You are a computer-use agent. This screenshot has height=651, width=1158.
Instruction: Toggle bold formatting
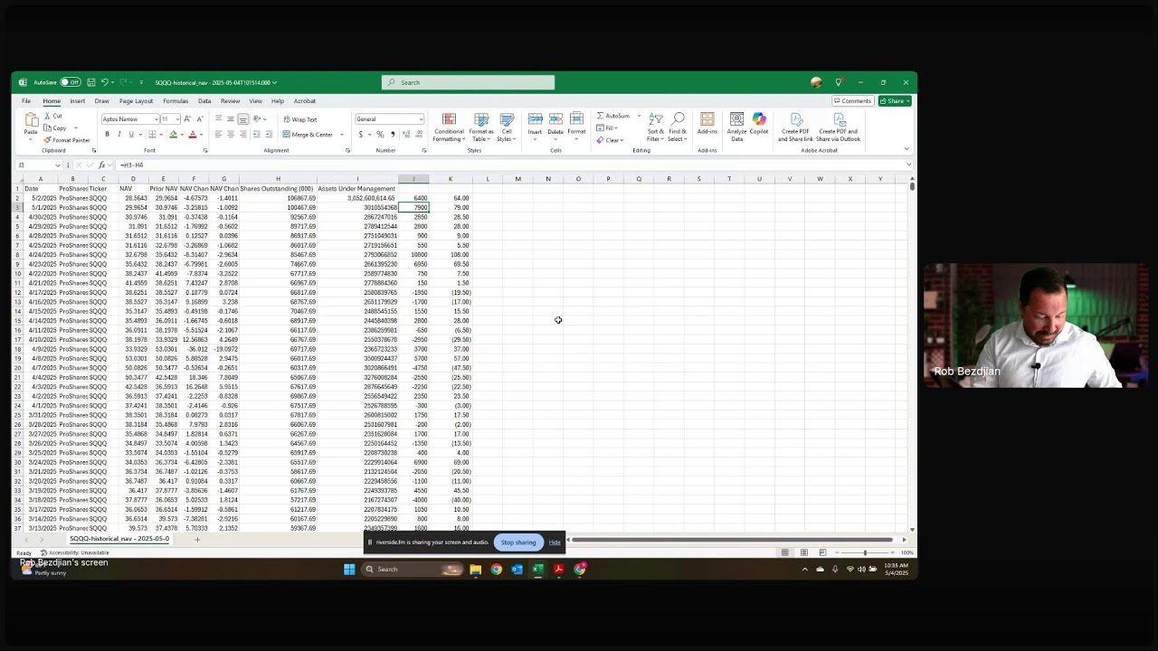[107, 135]
